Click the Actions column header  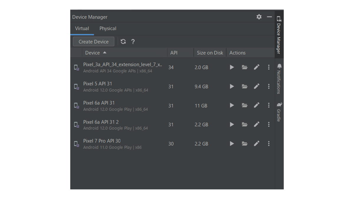250,53
